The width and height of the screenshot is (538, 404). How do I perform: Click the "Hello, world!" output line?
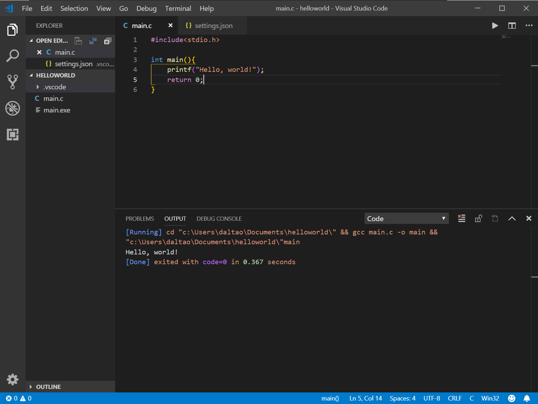click(x=152, y=252)
